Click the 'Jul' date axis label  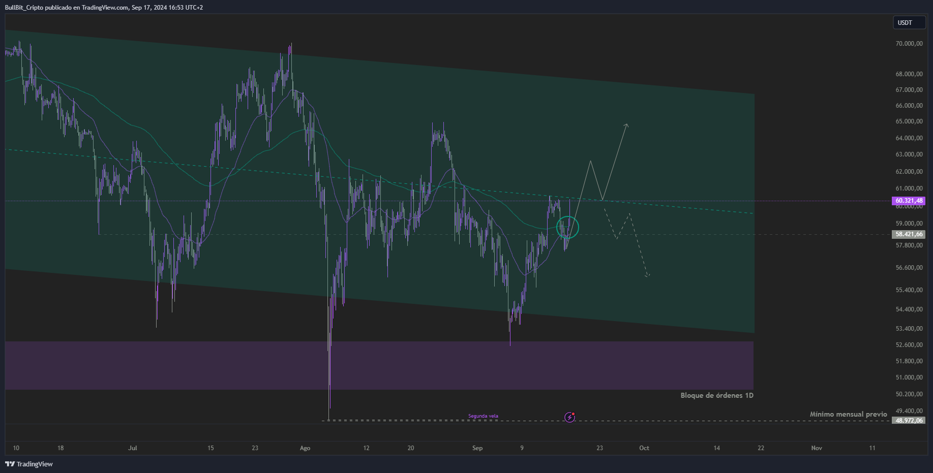tap(133, 448)
